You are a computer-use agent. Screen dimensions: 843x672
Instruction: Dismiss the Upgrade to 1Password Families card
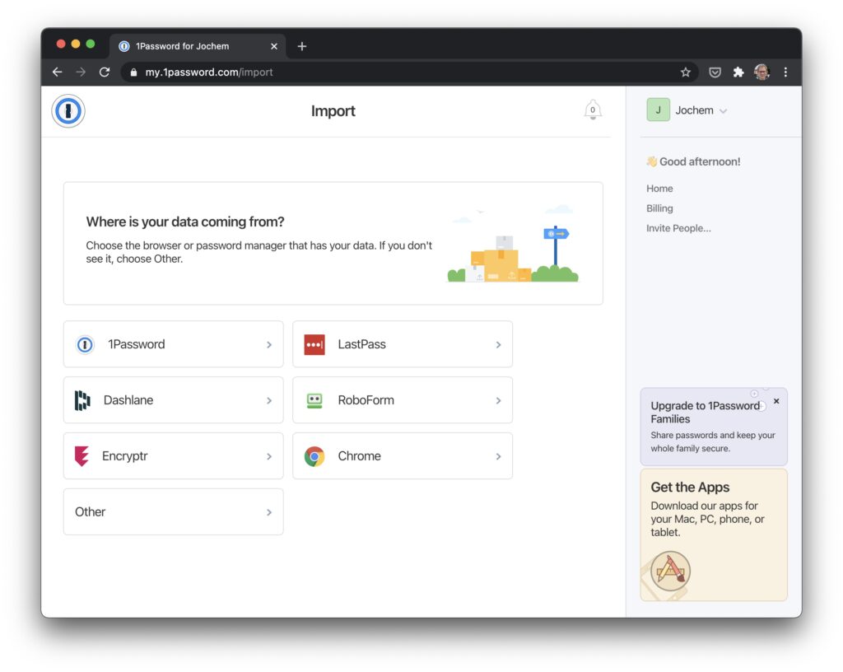(776, 401)
